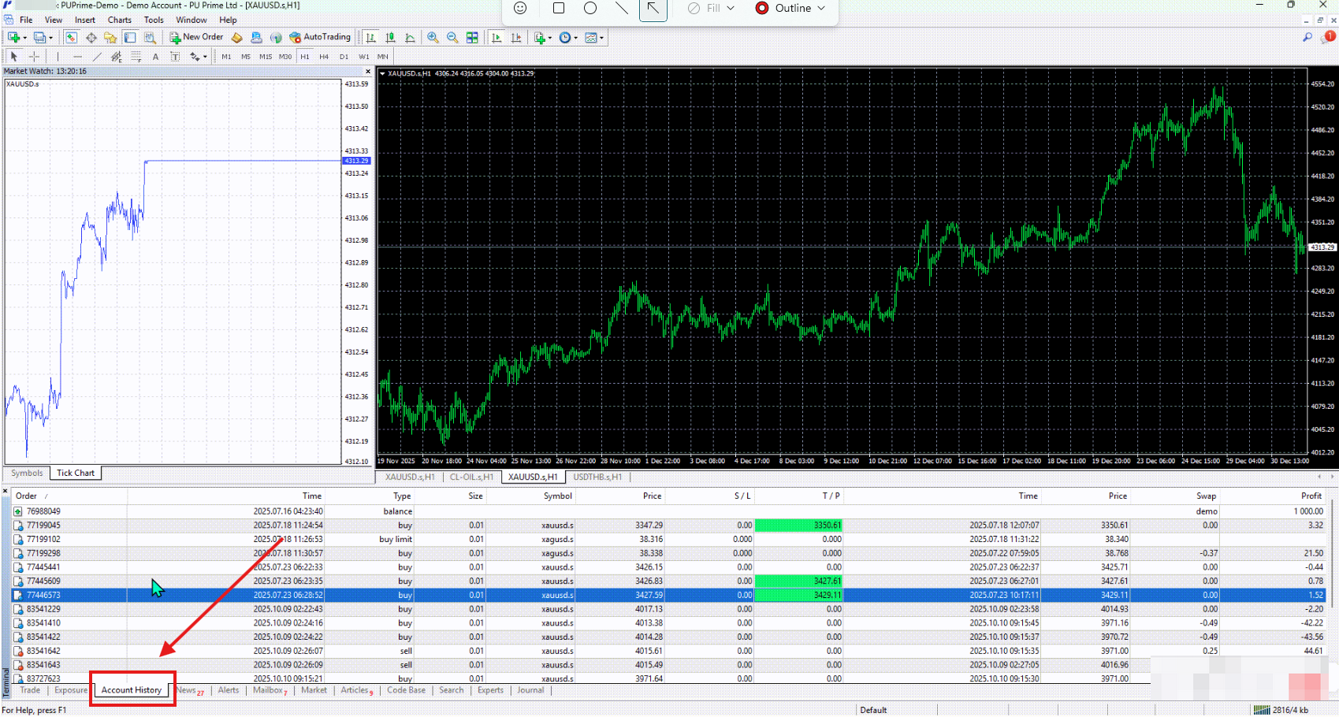
Task: Zoom out of the chart
Action: [x=452, y=37]
